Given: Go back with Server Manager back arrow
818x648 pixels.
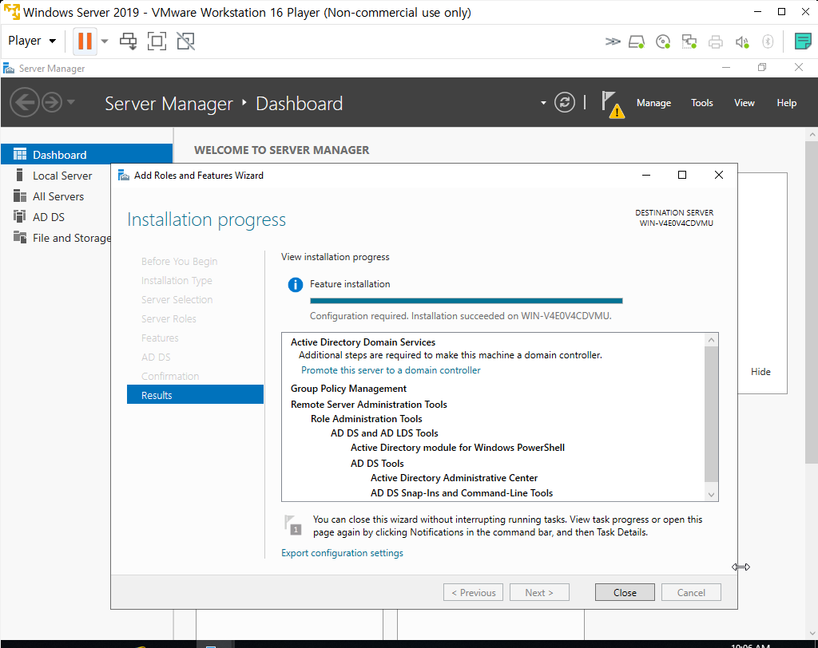Looking at the screenshot, I should (x=25, y=102).
